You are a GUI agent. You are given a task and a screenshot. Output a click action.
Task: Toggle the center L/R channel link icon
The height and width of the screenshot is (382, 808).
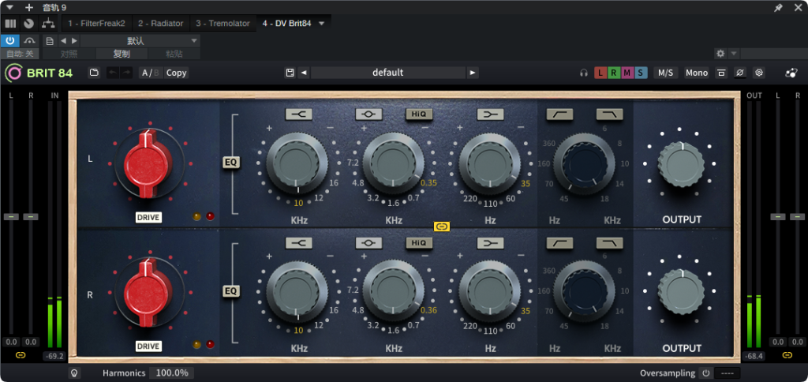442,227
